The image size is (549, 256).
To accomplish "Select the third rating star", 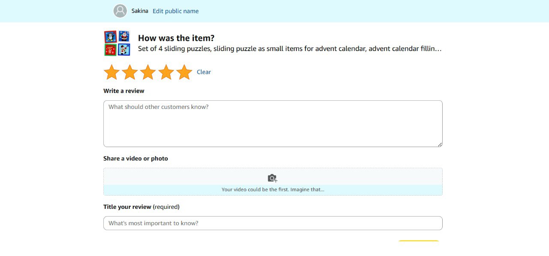I will click(x=148, y=72).
